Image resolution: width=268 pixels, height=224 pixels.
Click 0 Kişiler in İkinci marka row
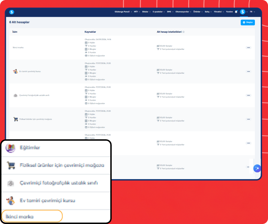[90, 43]
